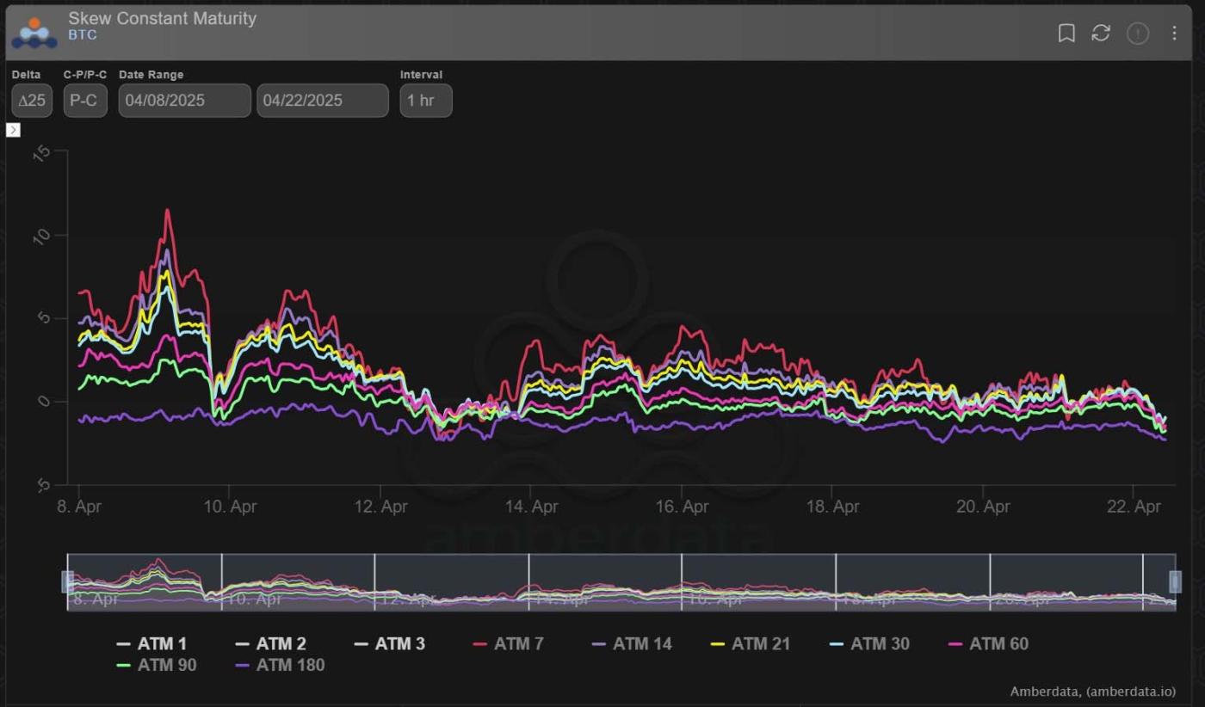Viewport: 1205px width, 707px height.
Task: Click the right range navigator handle
Action: click(1175, 581)
